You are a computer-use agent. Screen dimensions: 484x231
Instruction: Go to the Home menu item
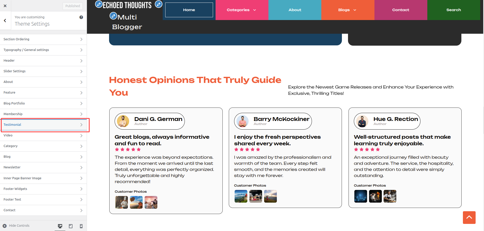(x=189, y=10)
